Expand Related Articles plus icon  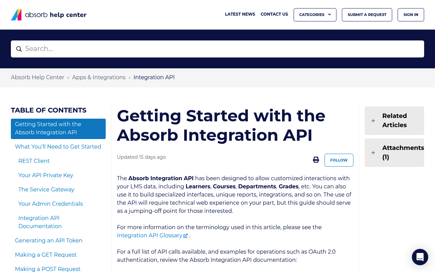pyautogui.click(x=373, y=121)
